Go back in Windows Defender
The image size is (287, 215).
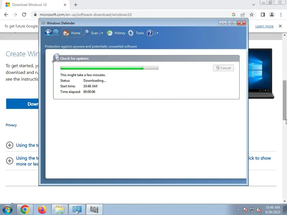pyautogui.click(x=48, y=33)
